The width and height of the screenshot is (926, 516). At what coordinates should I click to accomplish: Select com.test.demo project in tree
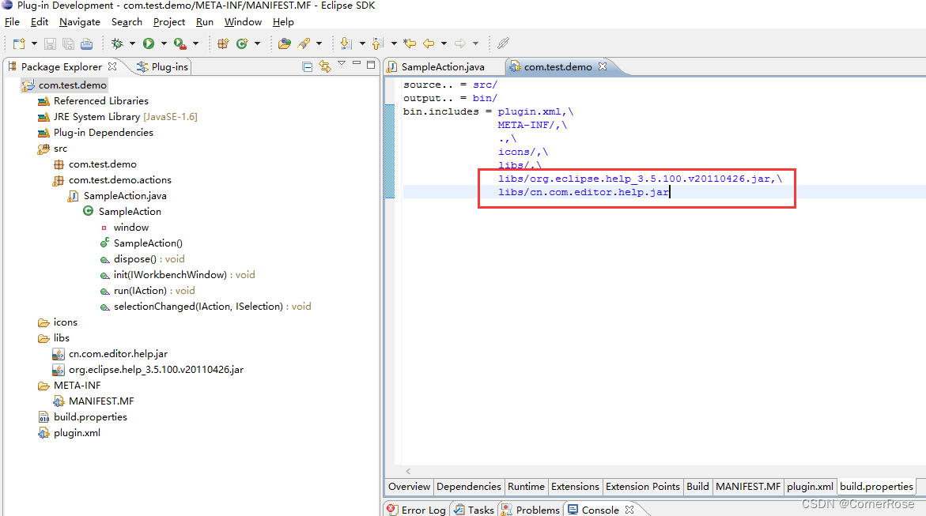pyautogui.click(x=73, y=85)
